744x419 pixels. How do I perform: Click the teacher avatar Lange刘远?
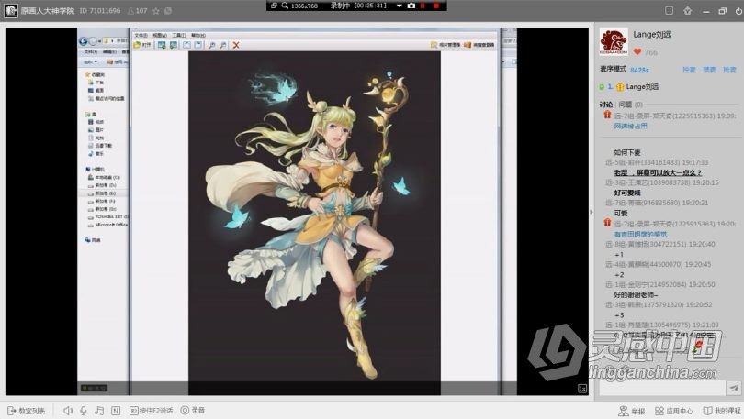614,41
